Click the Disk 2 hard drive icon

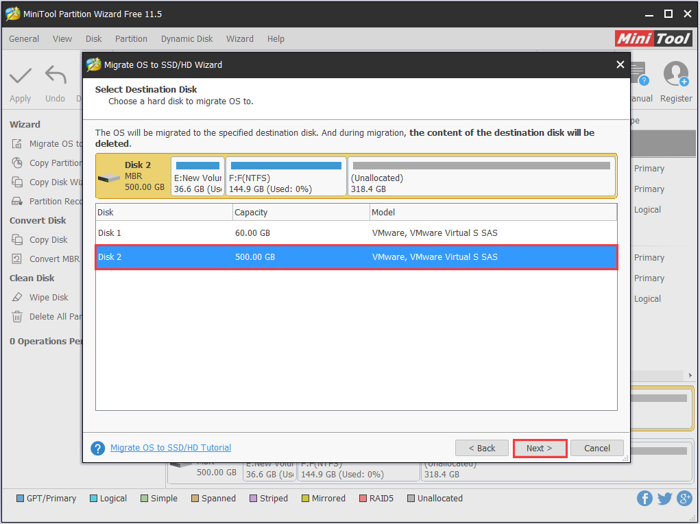tap(109, 178)
